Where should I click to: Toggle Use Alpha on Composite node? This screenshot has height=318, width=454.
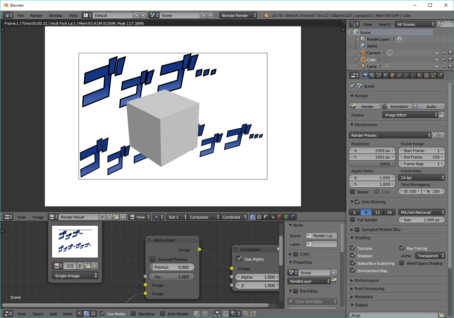(239, 259)
